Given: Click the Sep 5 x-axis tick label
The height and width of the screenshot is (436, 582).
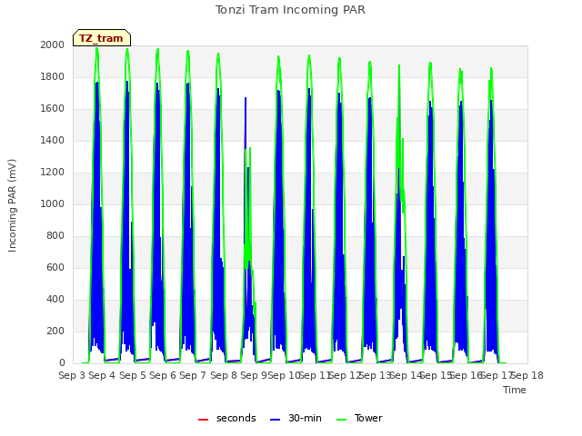Looking at the screenshot, I should coord(133,375).
